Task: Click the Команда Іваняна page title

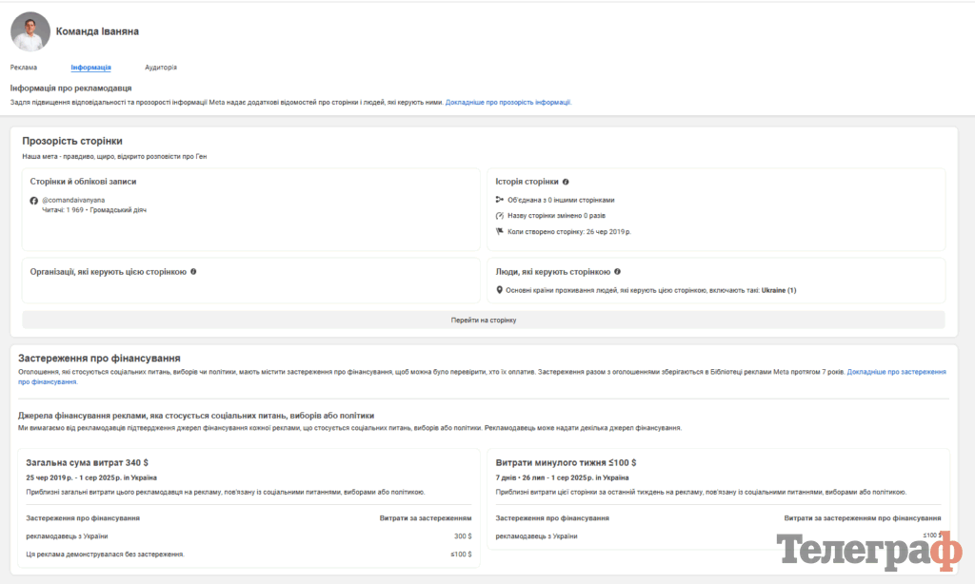Action: tap(98, 31)
